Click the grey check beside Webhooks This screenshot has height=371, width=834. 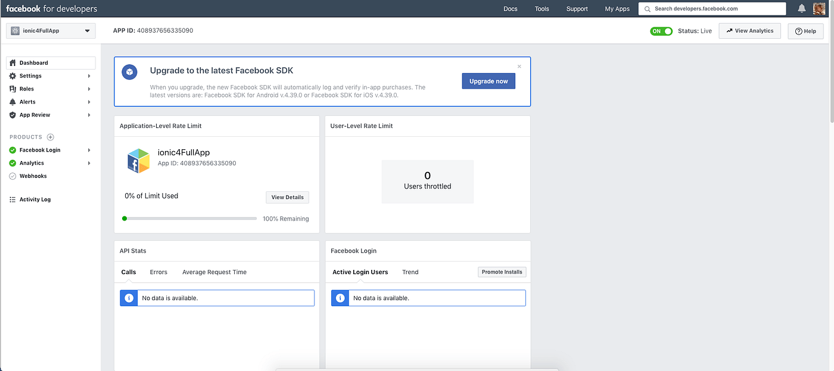(x=13, y=176)
